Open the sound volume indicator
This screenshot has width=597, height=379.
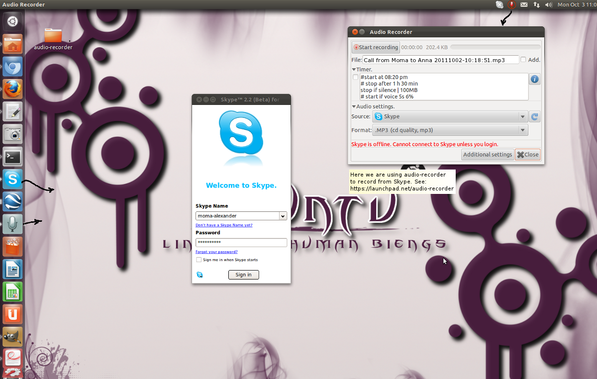tap(549, 4)
